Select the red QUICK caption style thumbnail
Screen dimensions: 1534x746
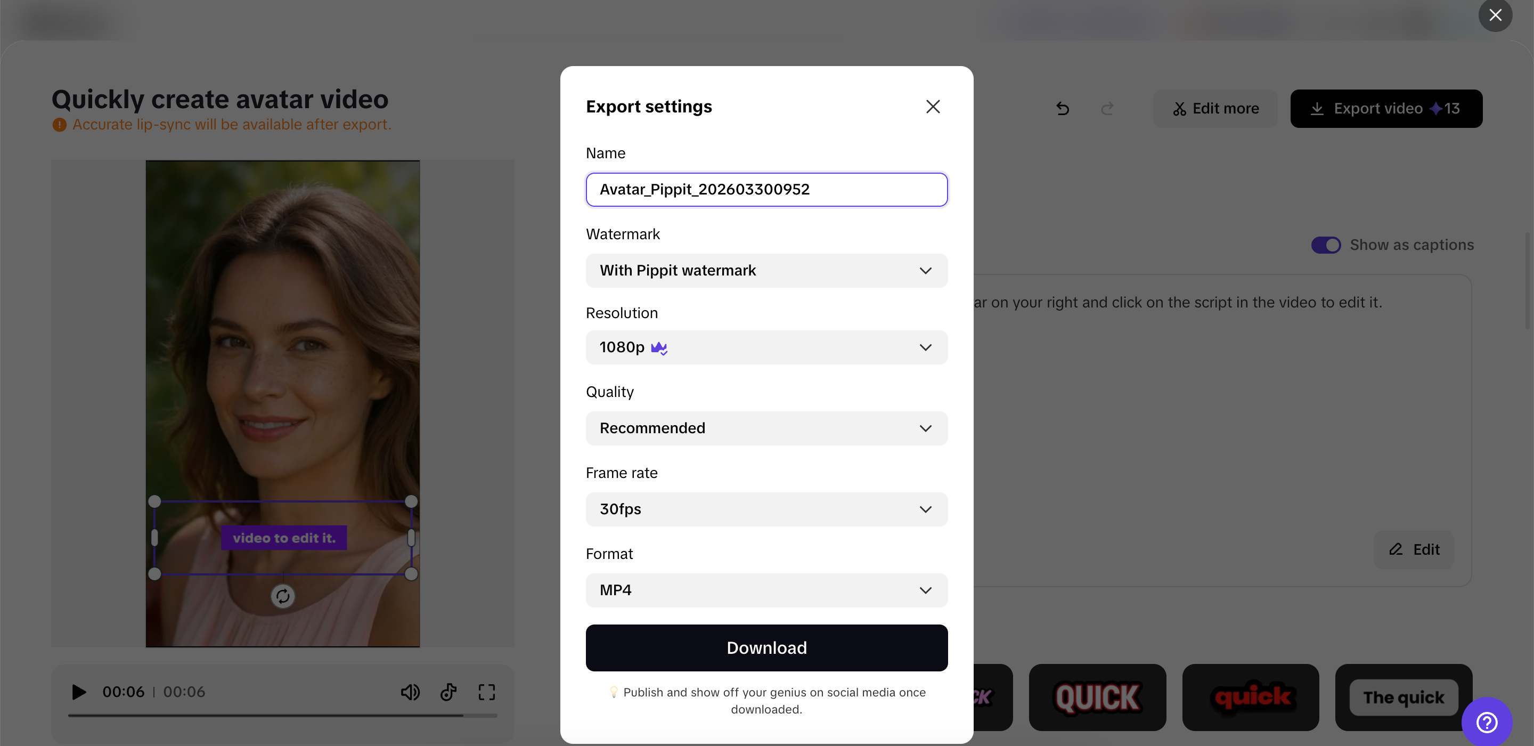[x=1097, y=697]
